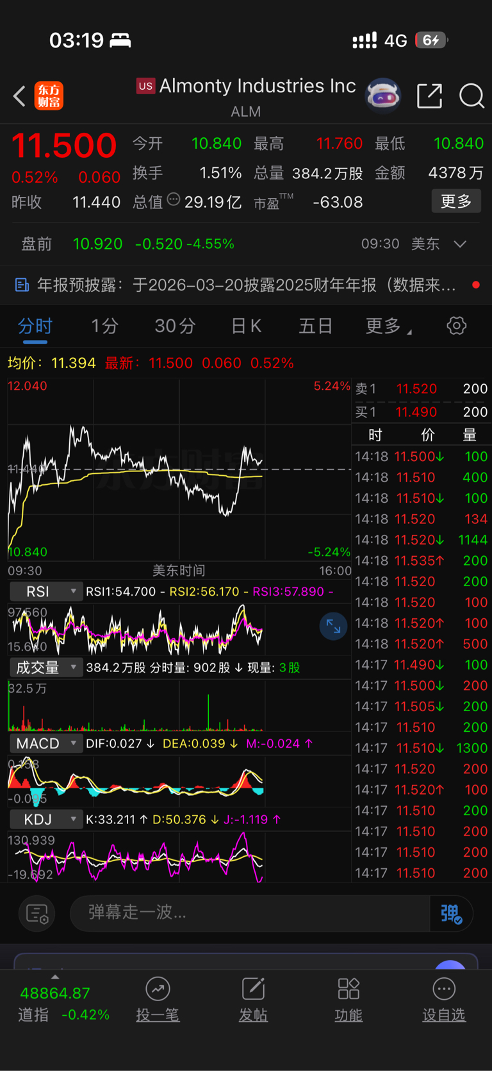Tap the 发帖 label
The image size is (492, 1071).
click(253, 1015)
